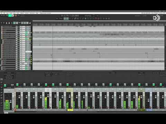Open the Help menu
This screenshot has width=166, height=124.
(x=37, y=13)
